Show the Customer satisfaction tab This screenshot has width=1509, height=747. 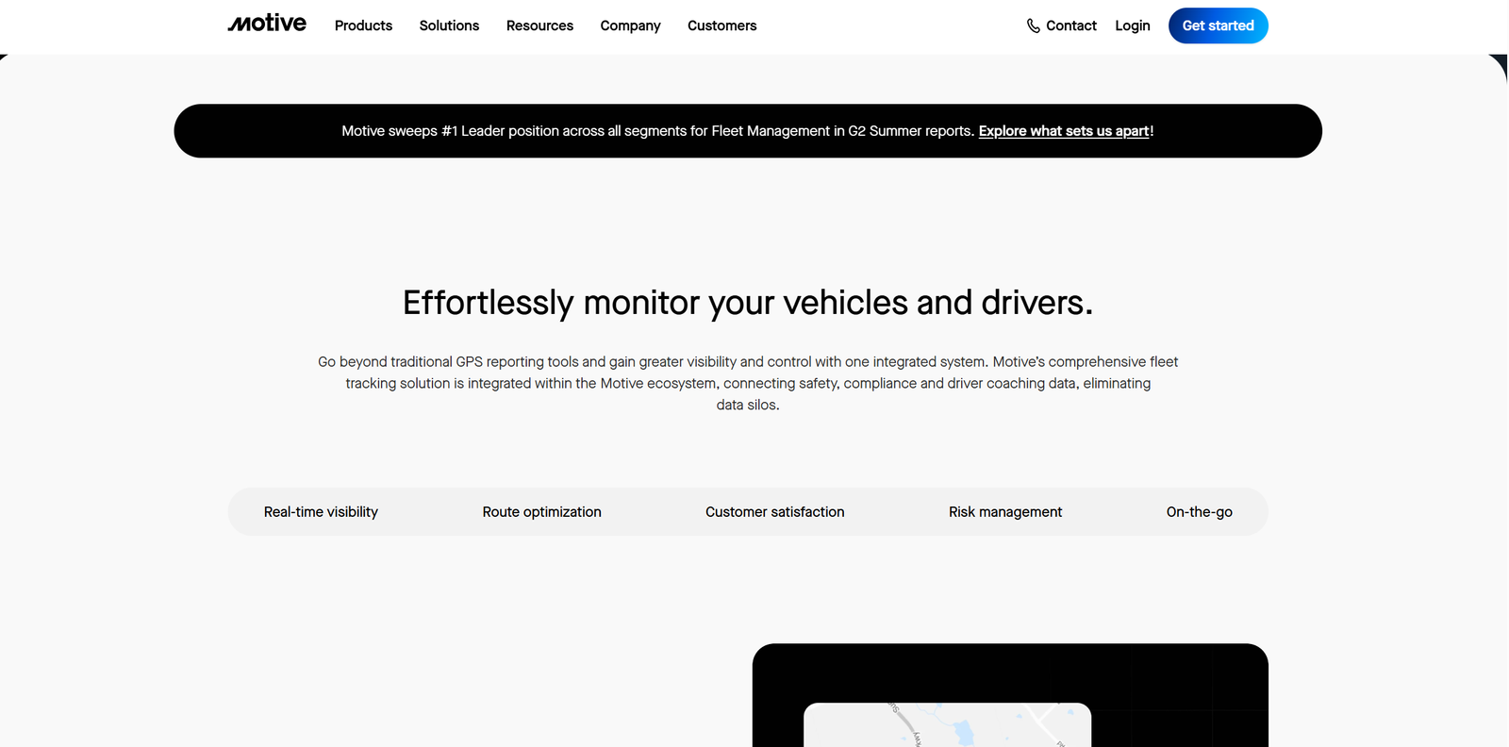[774, 512]
